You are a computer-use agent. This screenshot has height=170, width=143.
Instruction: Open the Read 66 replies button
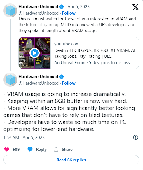click(x=71, y=160)
